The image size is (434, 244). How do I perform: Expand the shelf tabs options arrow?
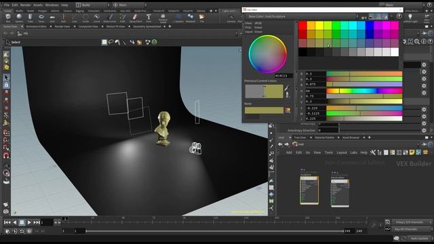(216, 11)
